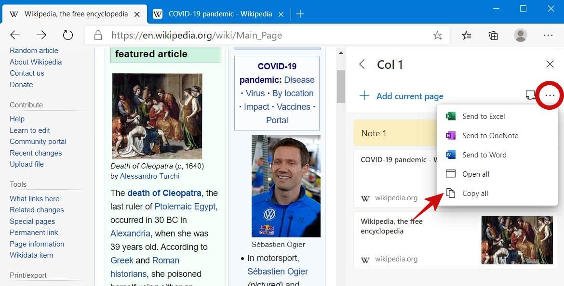Click the Sébastien Ogier photo
This screenshot has height=286, width=564.
[286, 186]
